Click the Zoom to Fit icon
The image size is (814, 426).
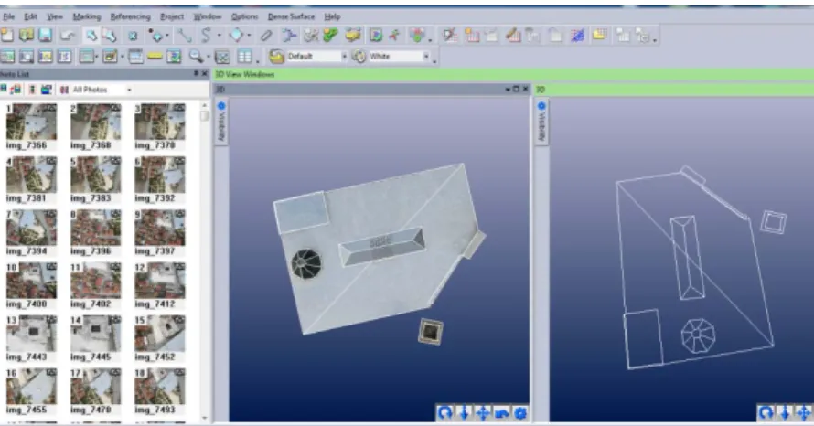222,56
